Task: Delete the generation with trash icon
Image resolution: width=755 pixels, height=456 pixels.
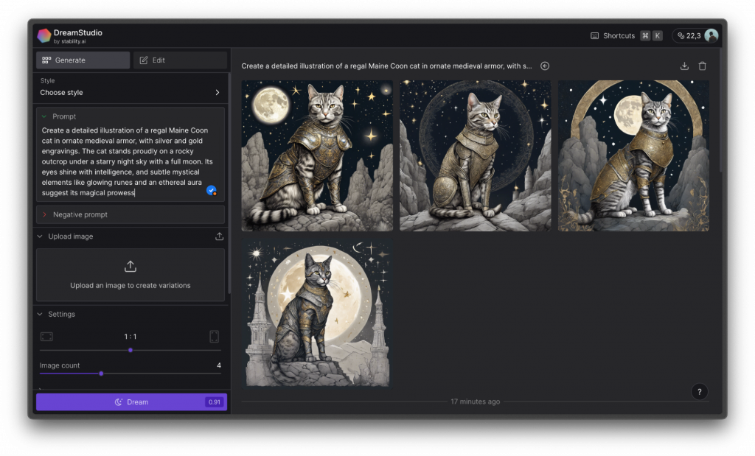Action: [703, 66]
